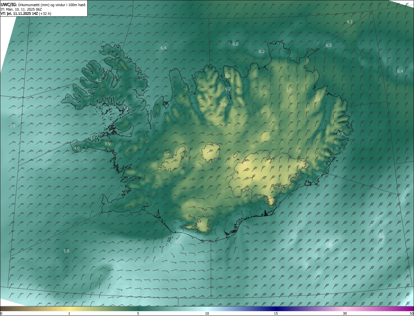Select the 3.9 value on Snæfellsnes peninsula

click(108, 144)
